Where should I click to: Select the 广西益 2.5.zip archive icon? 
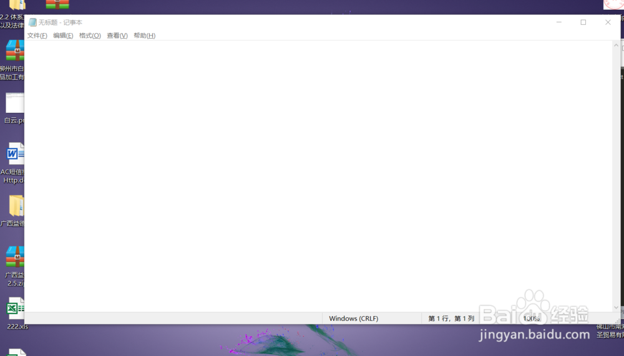(15, 266)
